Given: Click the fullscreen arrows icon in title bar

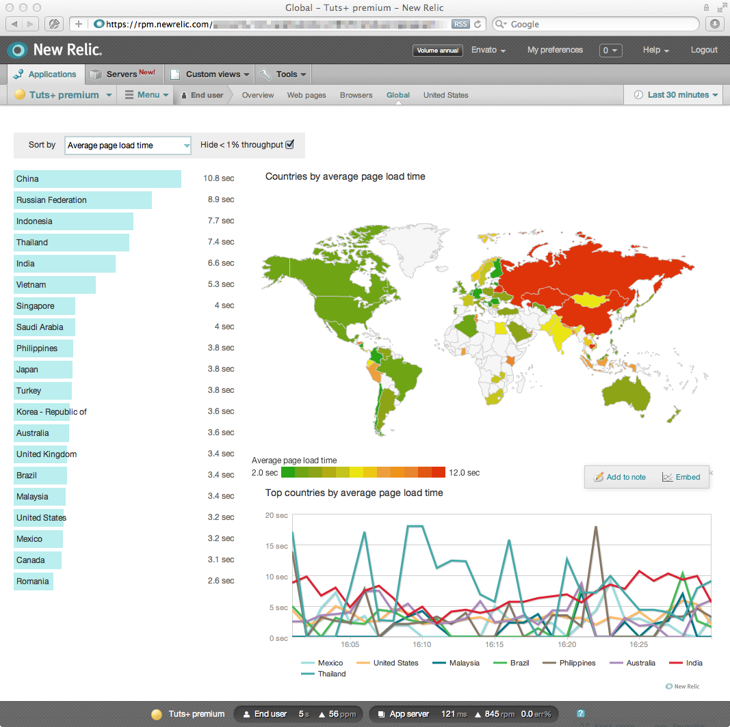Looking at the screenshot, I should point(722,8).
